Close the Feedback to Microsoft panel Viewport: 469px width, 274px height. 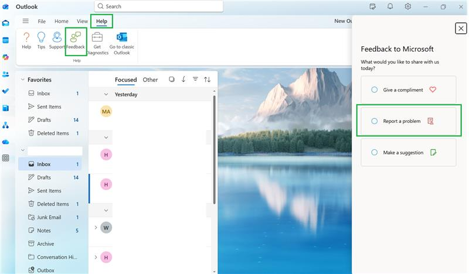(461, 28)
